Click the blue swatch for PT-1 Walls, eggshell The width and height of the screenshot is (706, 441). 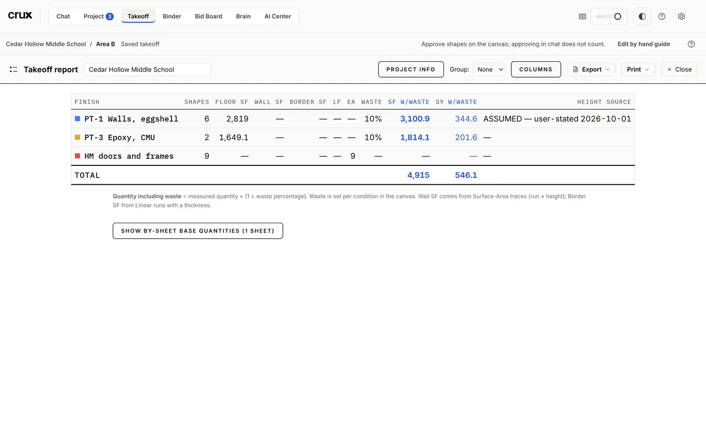78,119
